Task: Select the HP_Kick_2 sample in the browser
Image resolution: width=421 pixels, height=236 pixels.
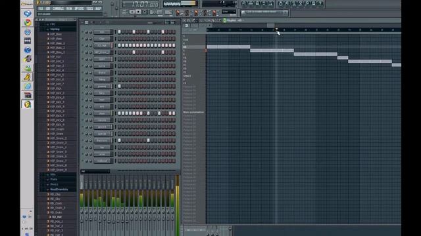Action: click(x=57, y=93)
